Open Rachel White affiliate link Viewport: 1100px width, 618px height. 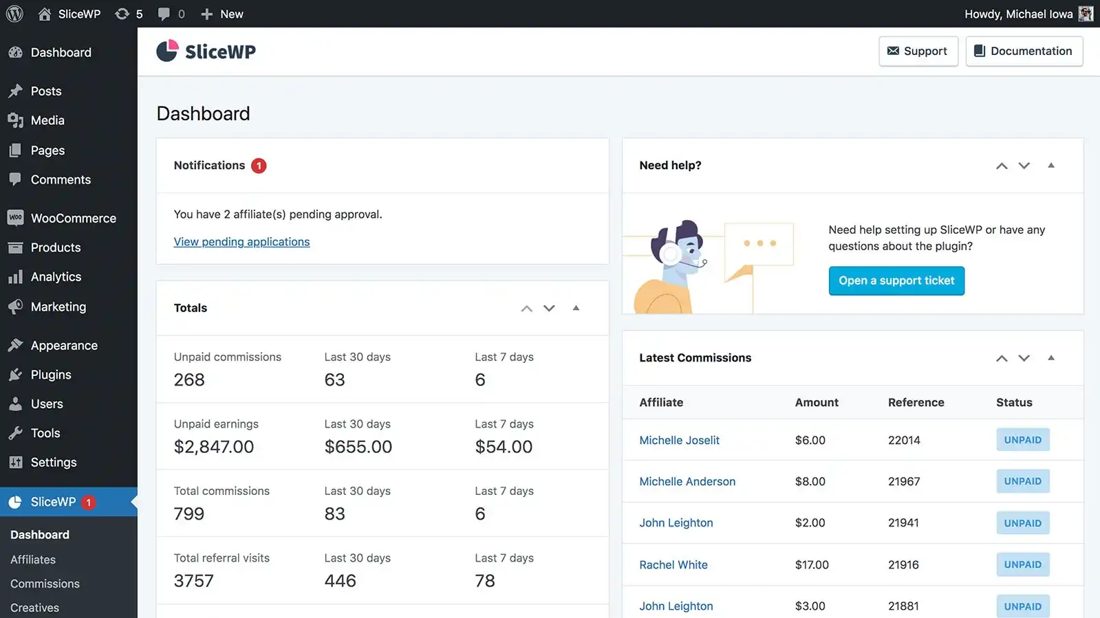[x=673, y=564]
